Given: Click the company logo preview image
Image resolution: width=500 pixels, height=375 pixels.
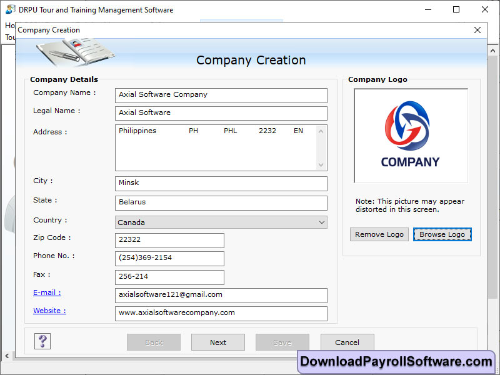Looking at the screenshot, I should [x=411, y=136].
